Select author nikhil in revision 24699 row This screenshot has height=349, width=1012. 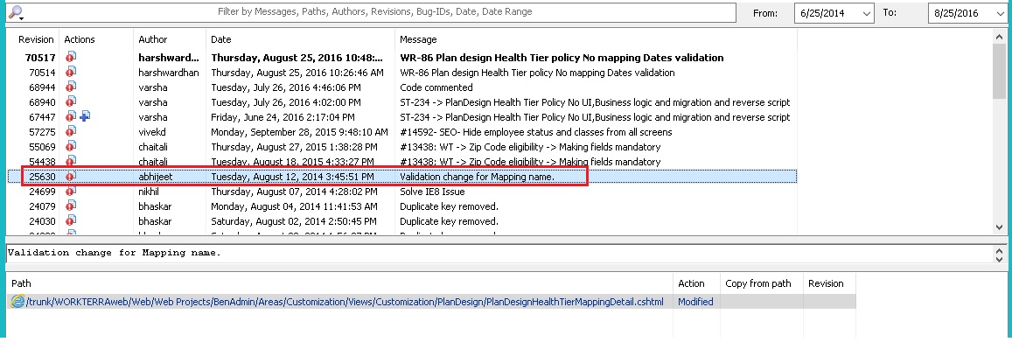[149, 191]
